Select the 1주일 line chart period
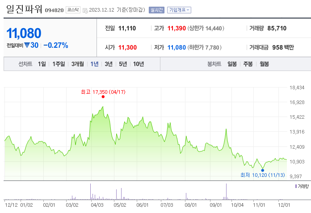311x213 pixels. point(59,64)
